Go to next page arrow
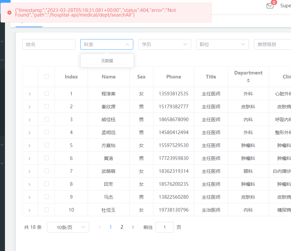Viewport: 291px width, 251px height. [x=133, y=227]
